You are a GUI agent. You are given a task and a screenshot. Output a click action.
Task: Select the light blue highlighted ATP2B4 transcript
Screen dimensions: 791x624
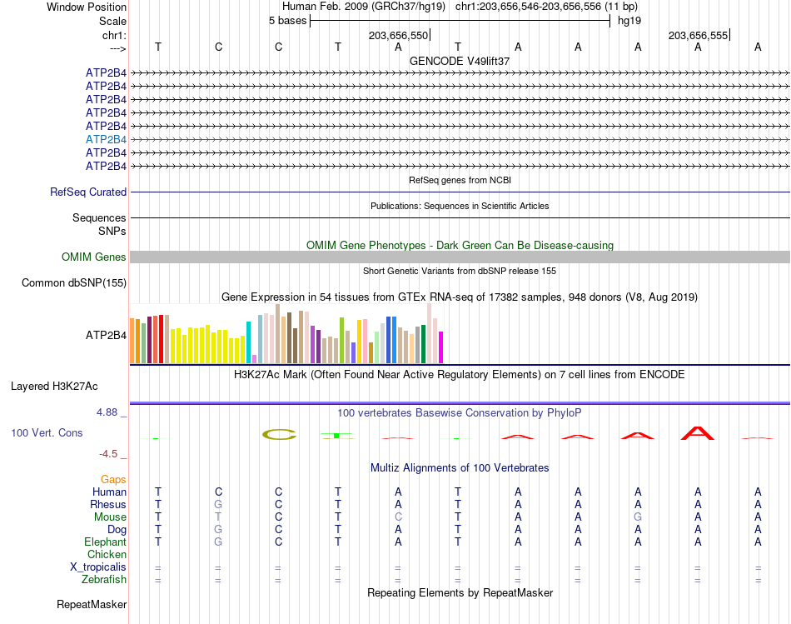(x=106, y=139)
